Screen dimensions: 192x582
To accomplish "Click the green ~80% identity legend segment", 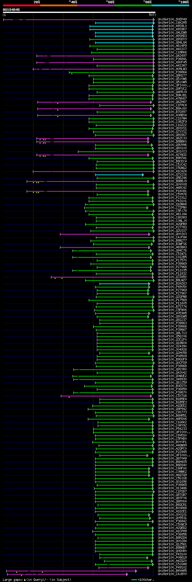I will pyautogui.click(x=133, y=5).
